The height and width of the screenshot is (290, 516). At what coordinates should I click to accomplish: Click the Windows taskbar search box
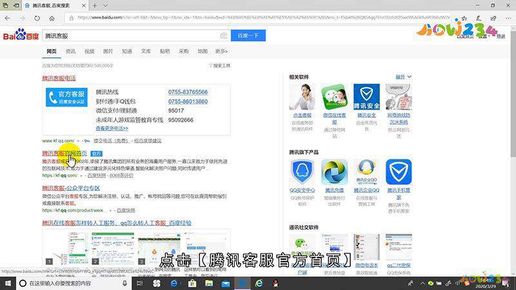tap(74, 283)
